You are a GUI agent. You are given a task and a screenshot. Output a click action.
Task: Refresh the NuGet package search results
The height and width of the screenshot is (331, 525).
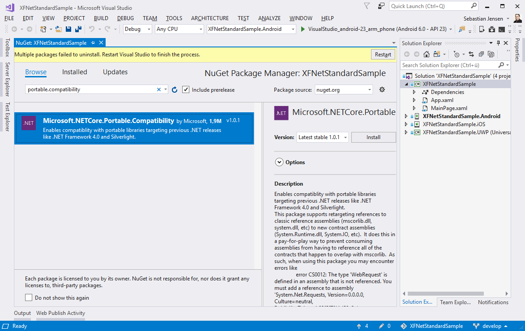[x=175, y=89]
